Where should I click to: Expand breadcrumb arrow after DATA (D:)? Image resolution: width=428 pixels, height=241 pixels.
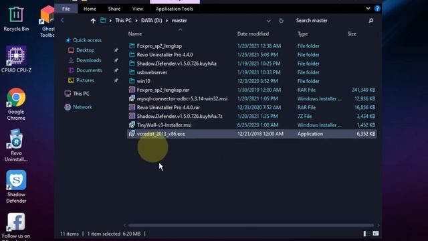pyautogui.click(x=167, y=21)
